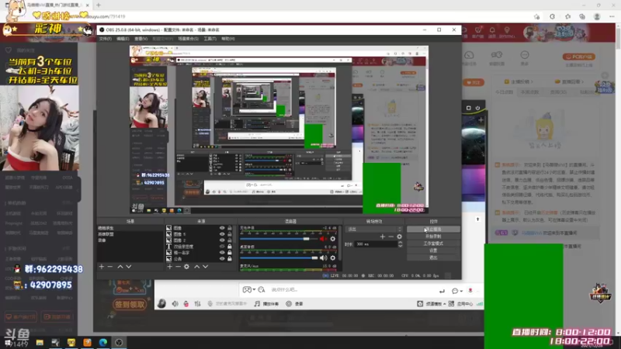Open Settings from the Controls panel
This screenshot has height=349, width=621.
pyautogui.click(x=433, y=251)
